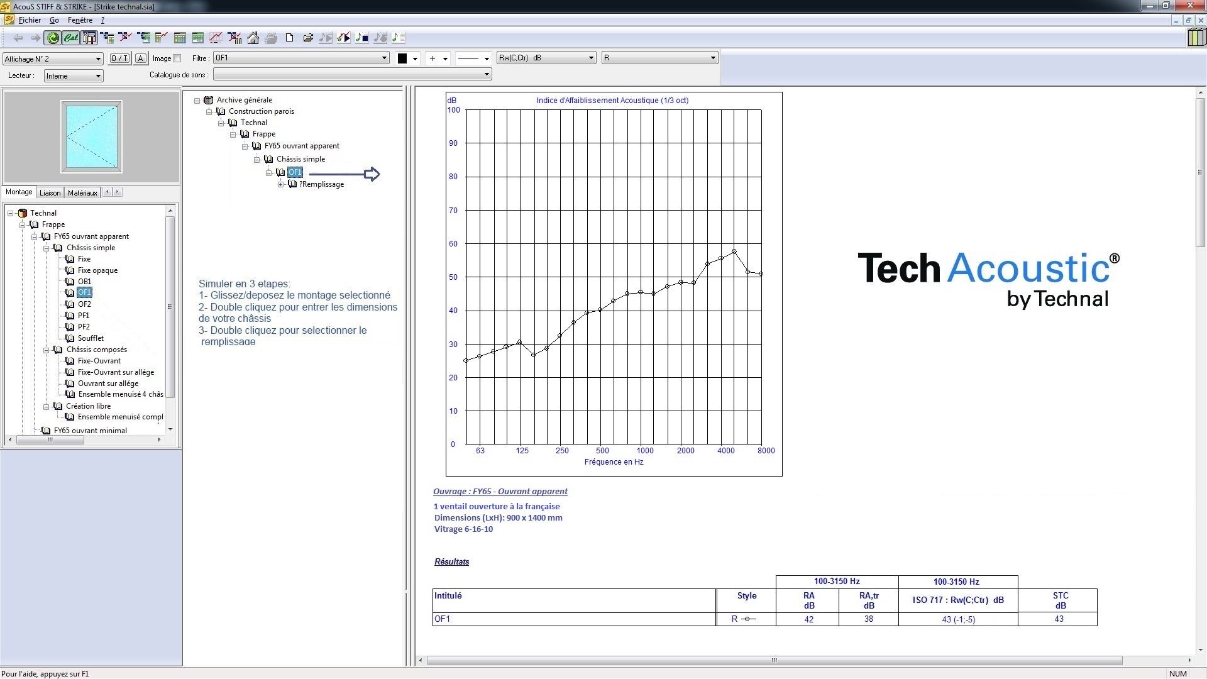This screenshot has width=1207, height=679.
Task: Open the plus marker style dropdown
Action: pyautogui.click(x=438, y=58)
